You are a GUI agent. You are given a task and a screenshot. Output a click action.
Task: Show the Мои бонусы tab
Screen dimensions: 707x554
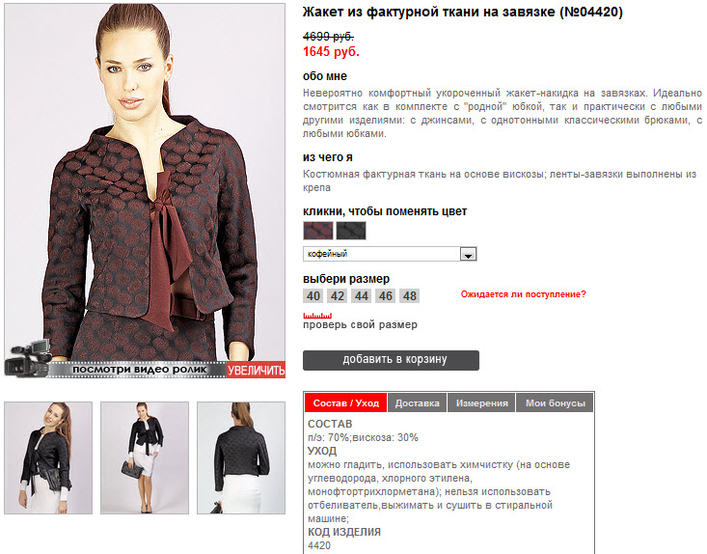click(x=555, y=402)
